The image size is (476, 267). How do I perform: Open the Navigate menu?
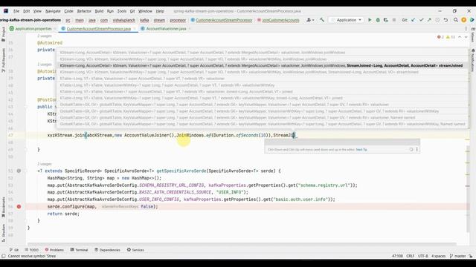click(53, 11)
